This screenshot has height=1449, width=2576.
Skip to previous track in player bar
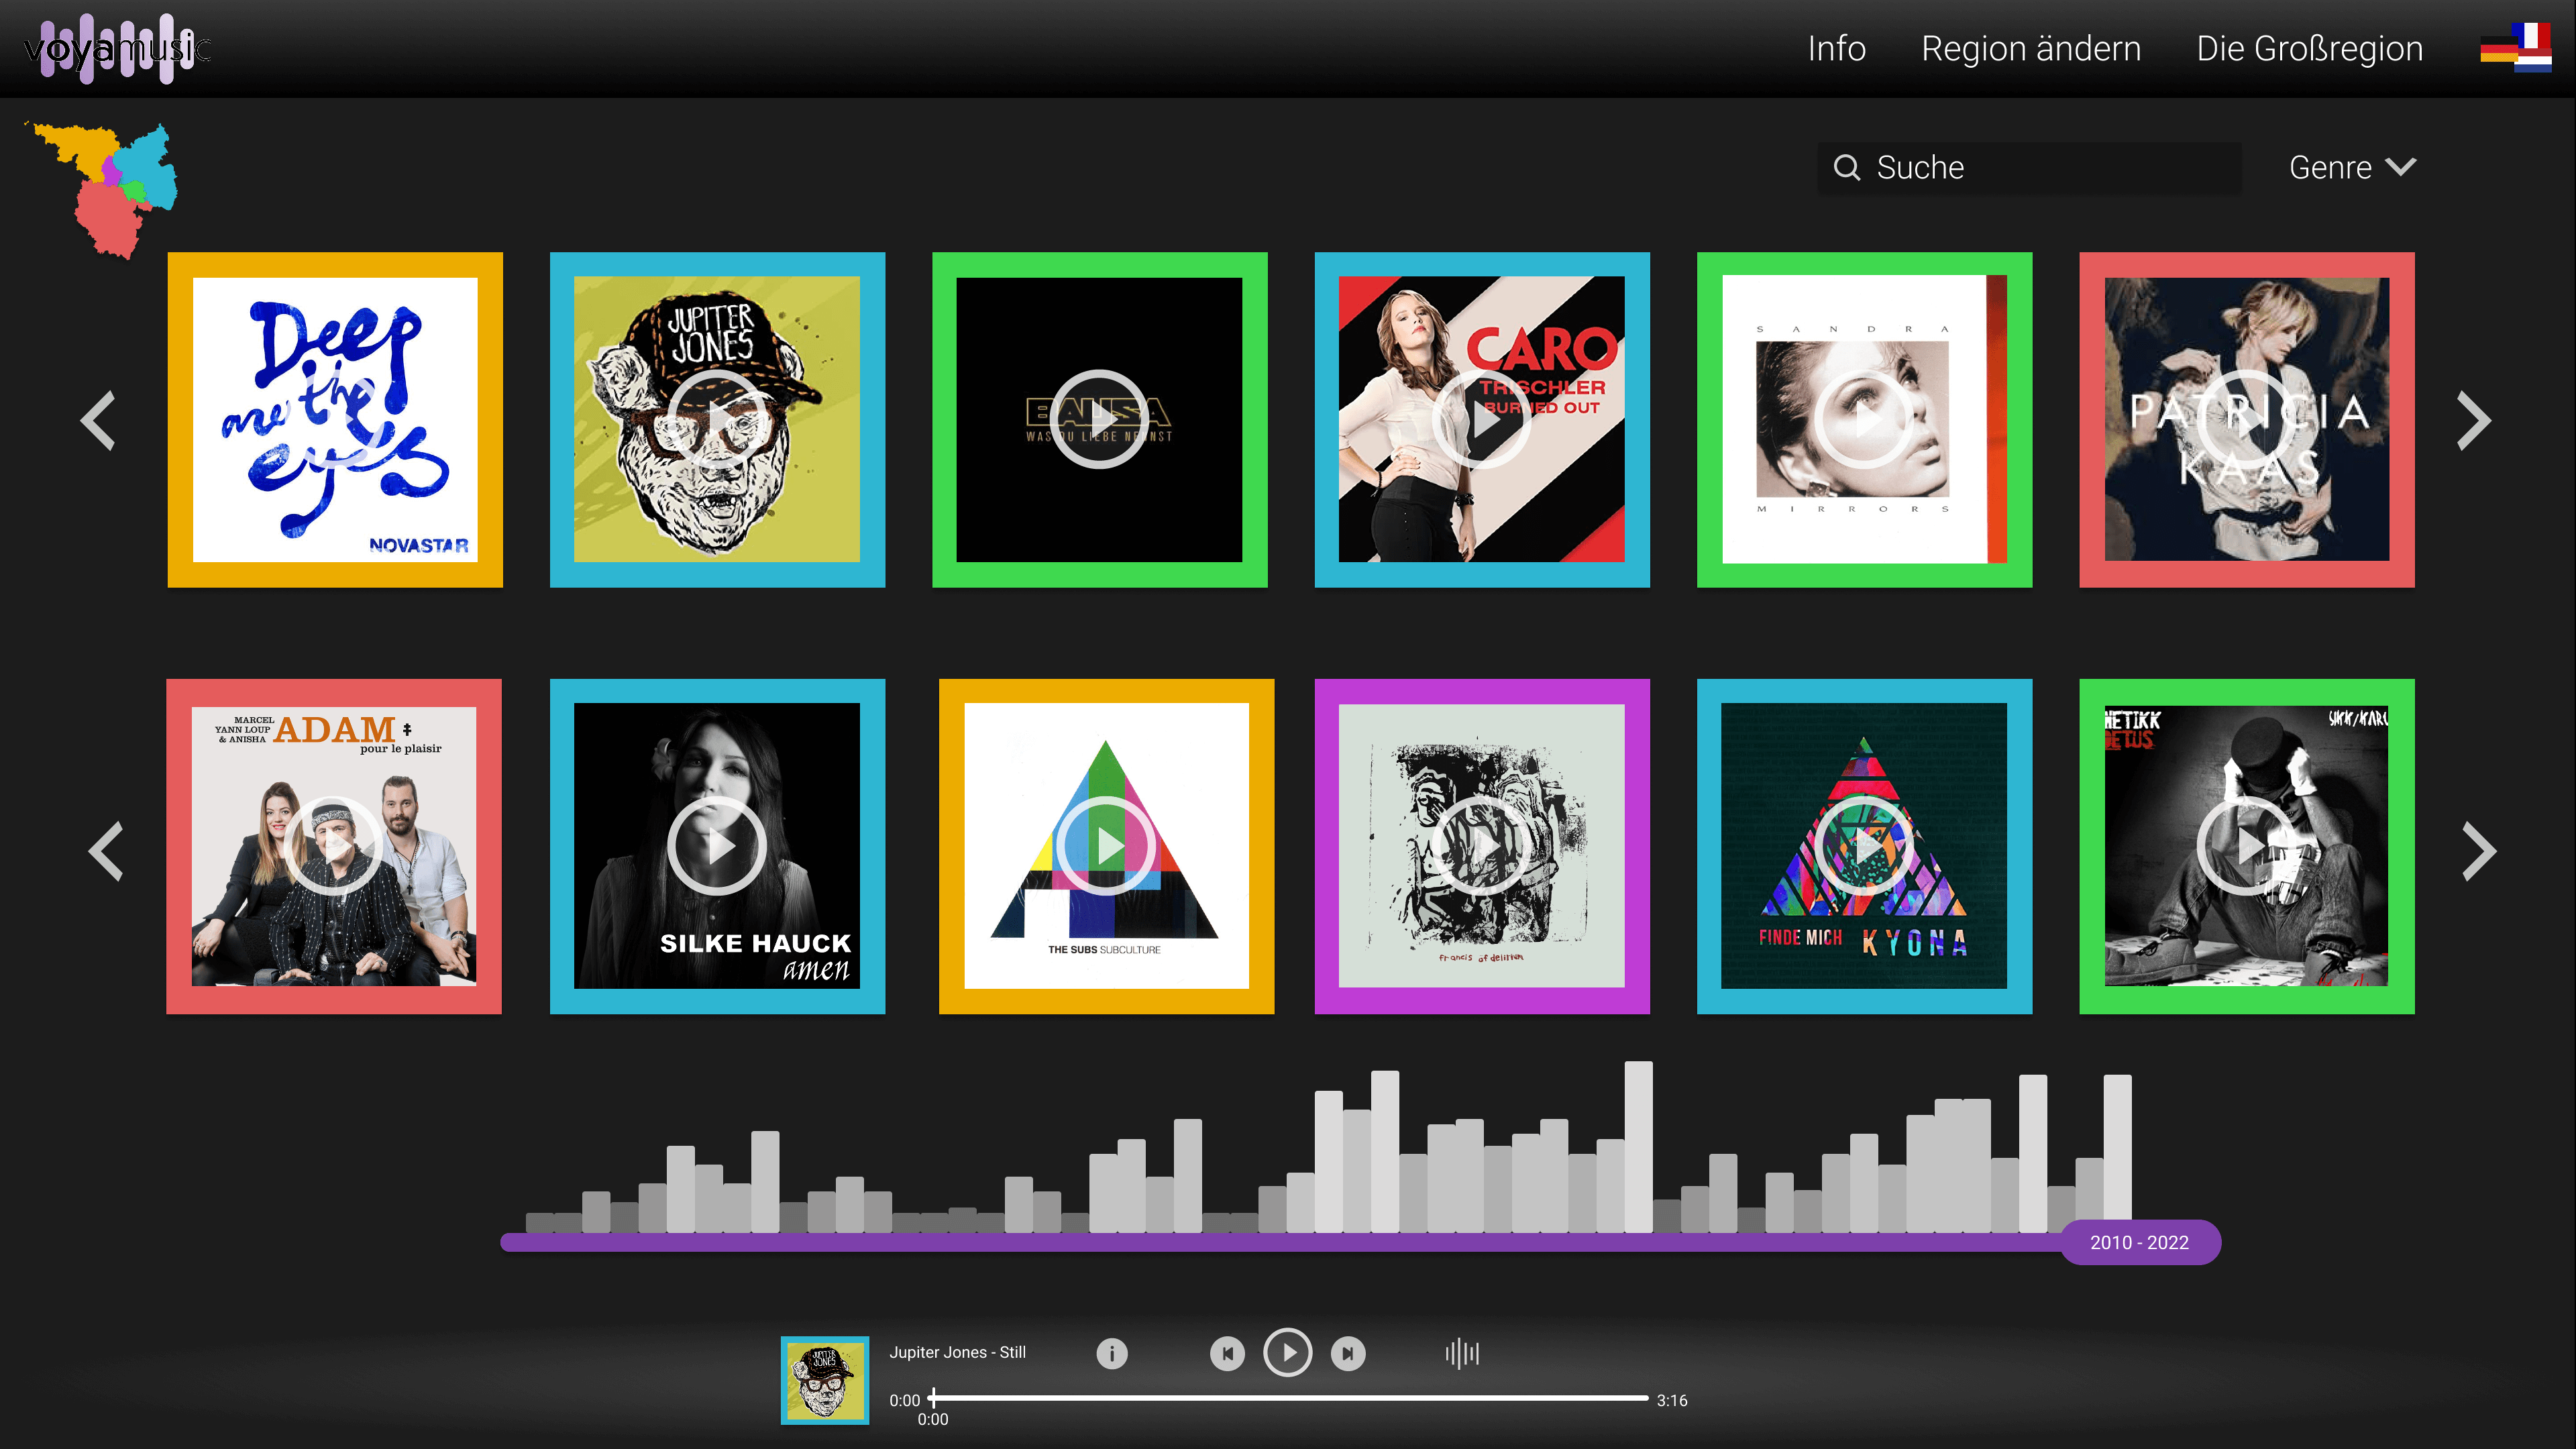tap(1227, 1353)
